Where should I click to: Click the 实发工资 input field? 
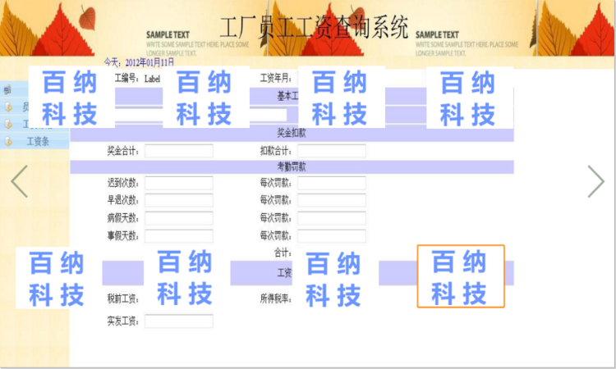179,321
